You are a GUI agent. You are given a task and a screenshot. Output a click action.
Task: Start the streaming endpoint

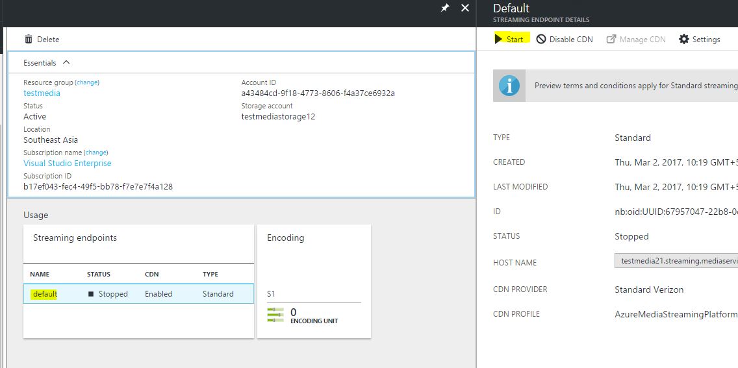tap(509, 39)
